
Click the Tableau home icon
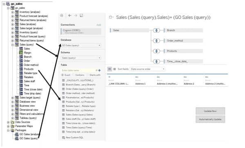62,15
